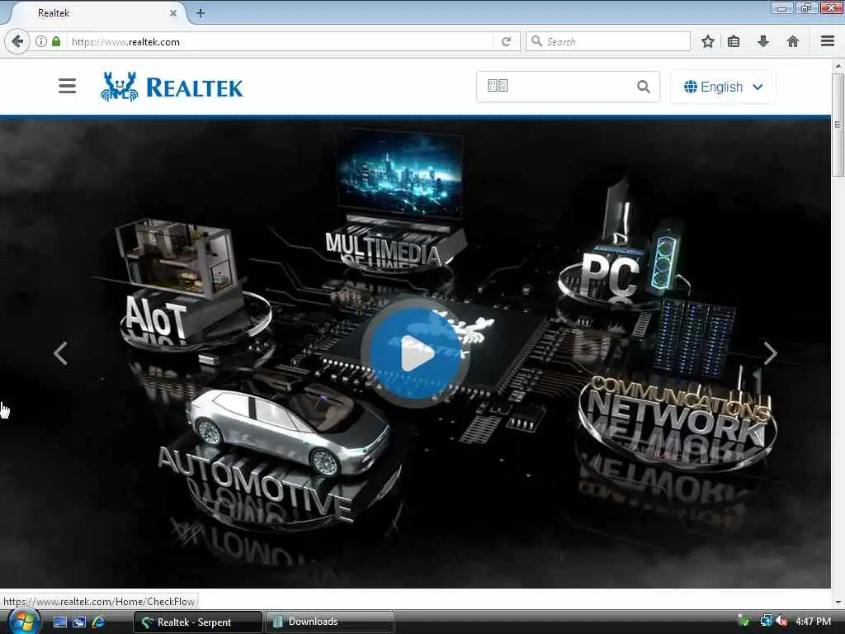Expand the English language dropdown
This screenshot has width=845, height=634.
pyautogui.click(x=723, y=87)
